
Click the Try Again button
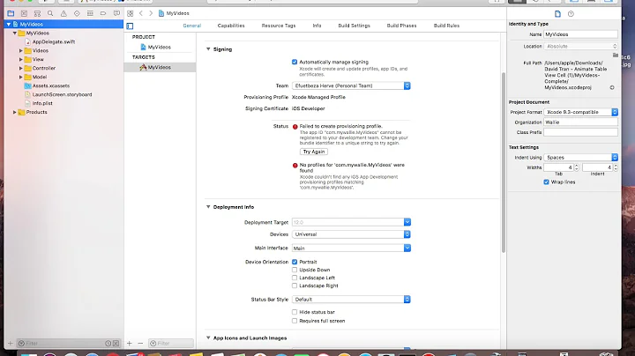(x=314, y=152)
